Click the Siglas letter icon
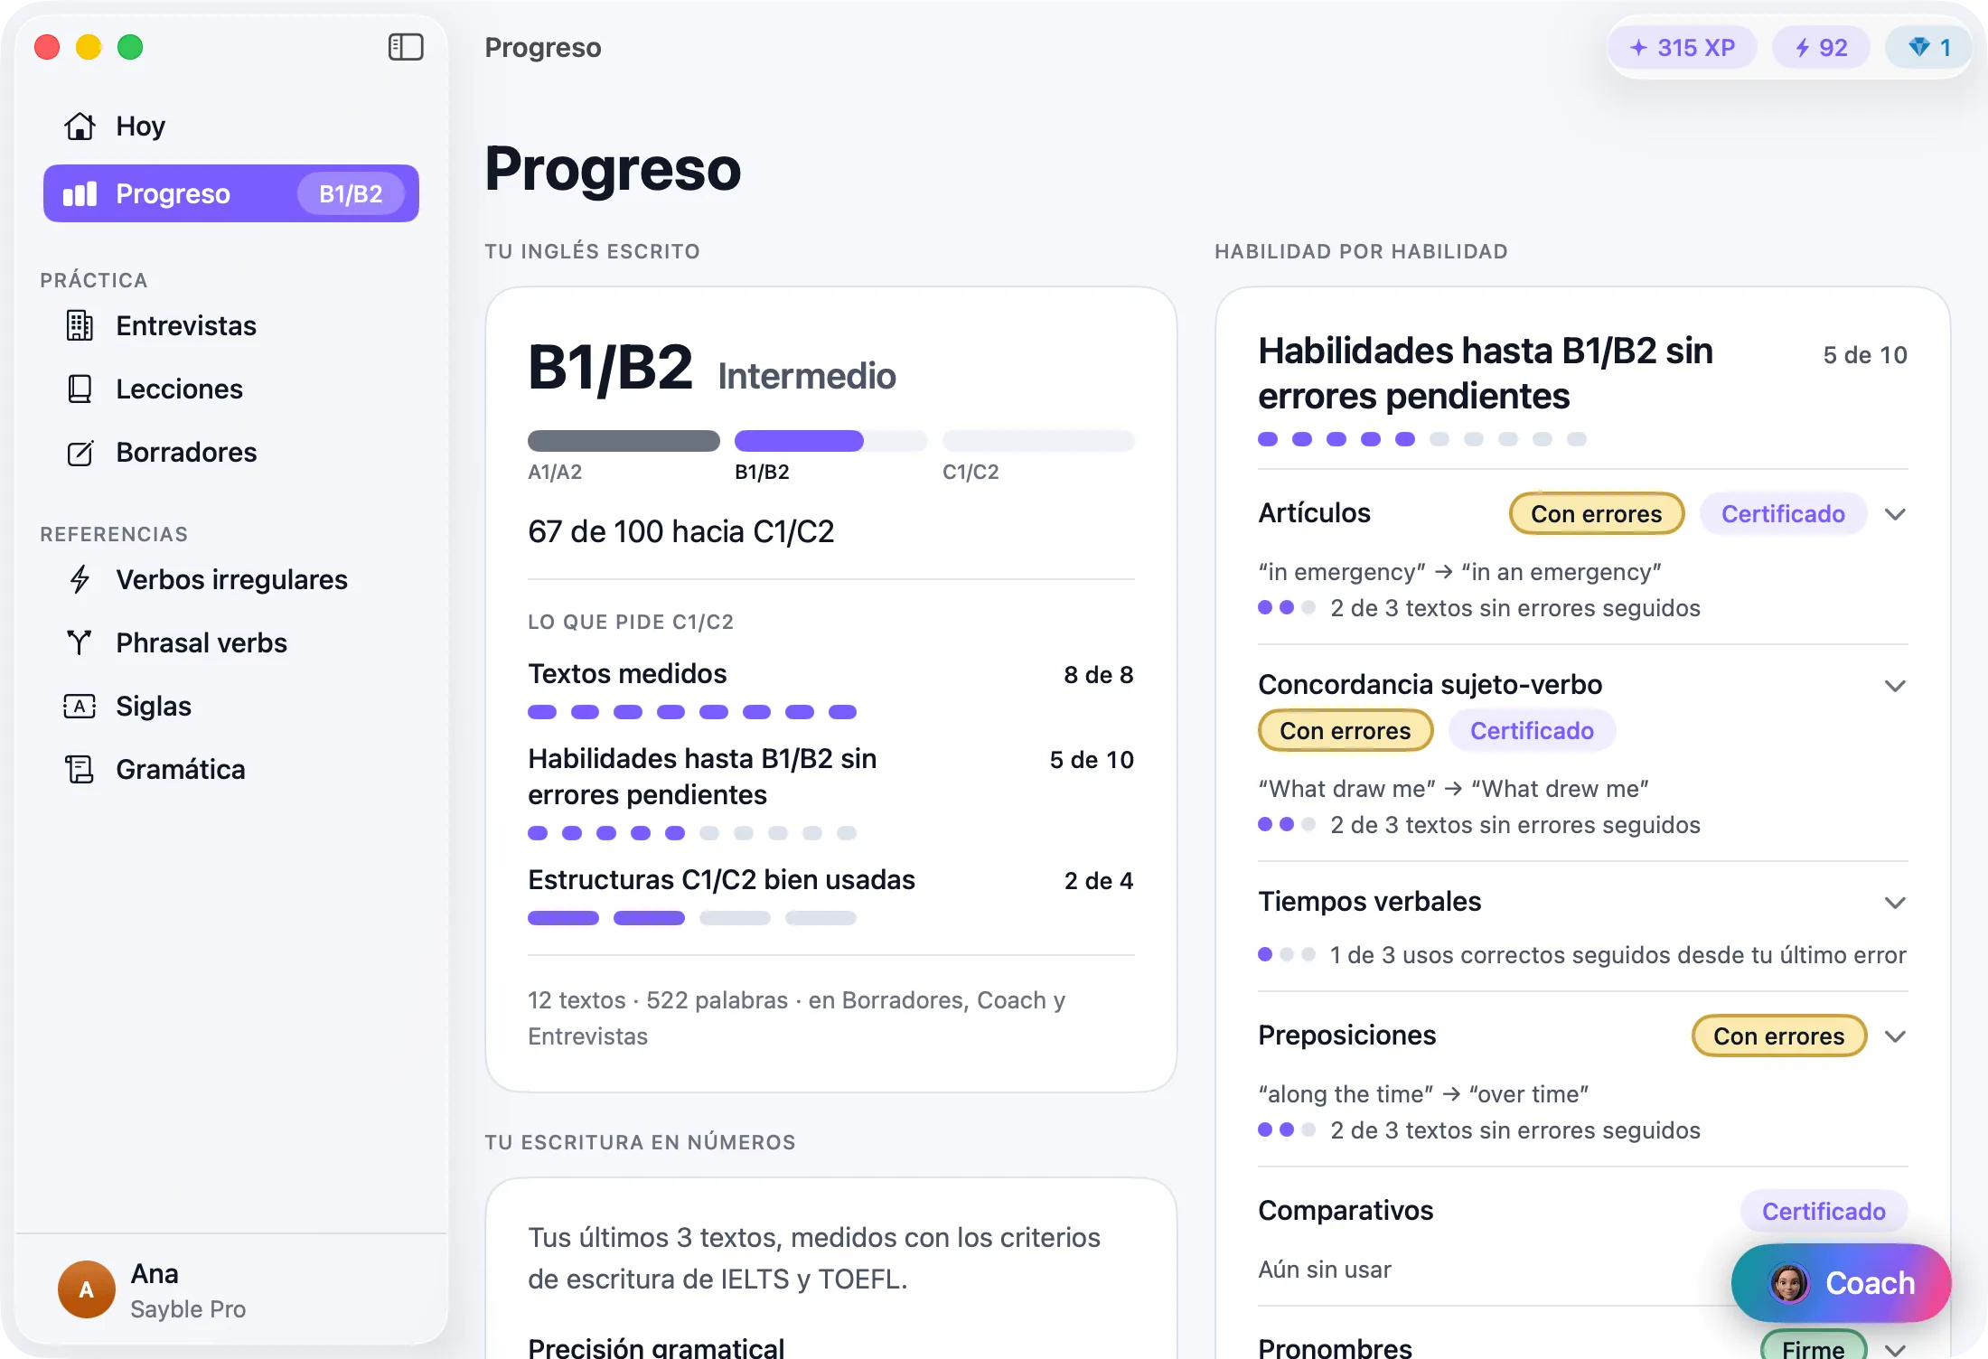1988x1359 pixels. click(80, 706)
